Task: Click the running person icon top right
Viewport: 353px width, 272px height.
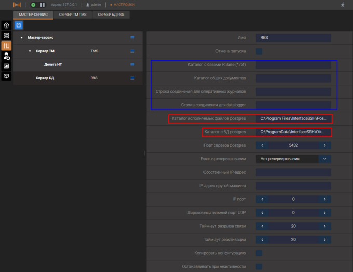Action: (x=342, y=5)
